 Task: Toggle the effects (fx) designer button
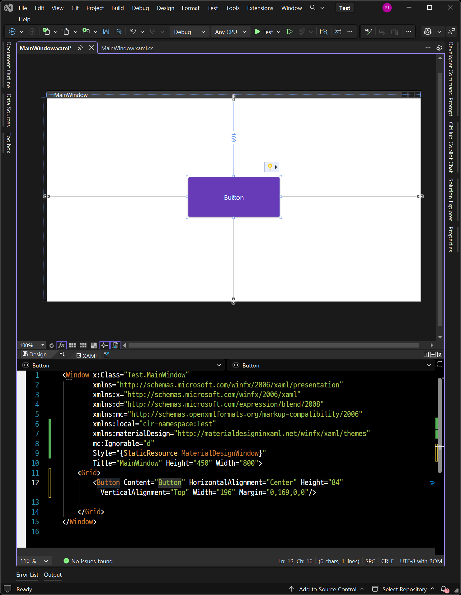point(62,345)
